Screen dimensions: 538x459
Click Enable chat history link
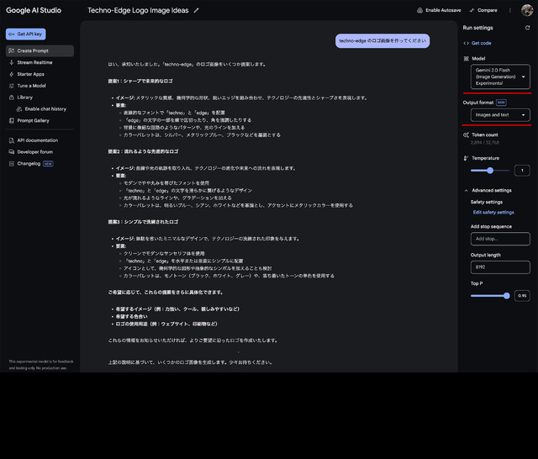coord(45,109)
